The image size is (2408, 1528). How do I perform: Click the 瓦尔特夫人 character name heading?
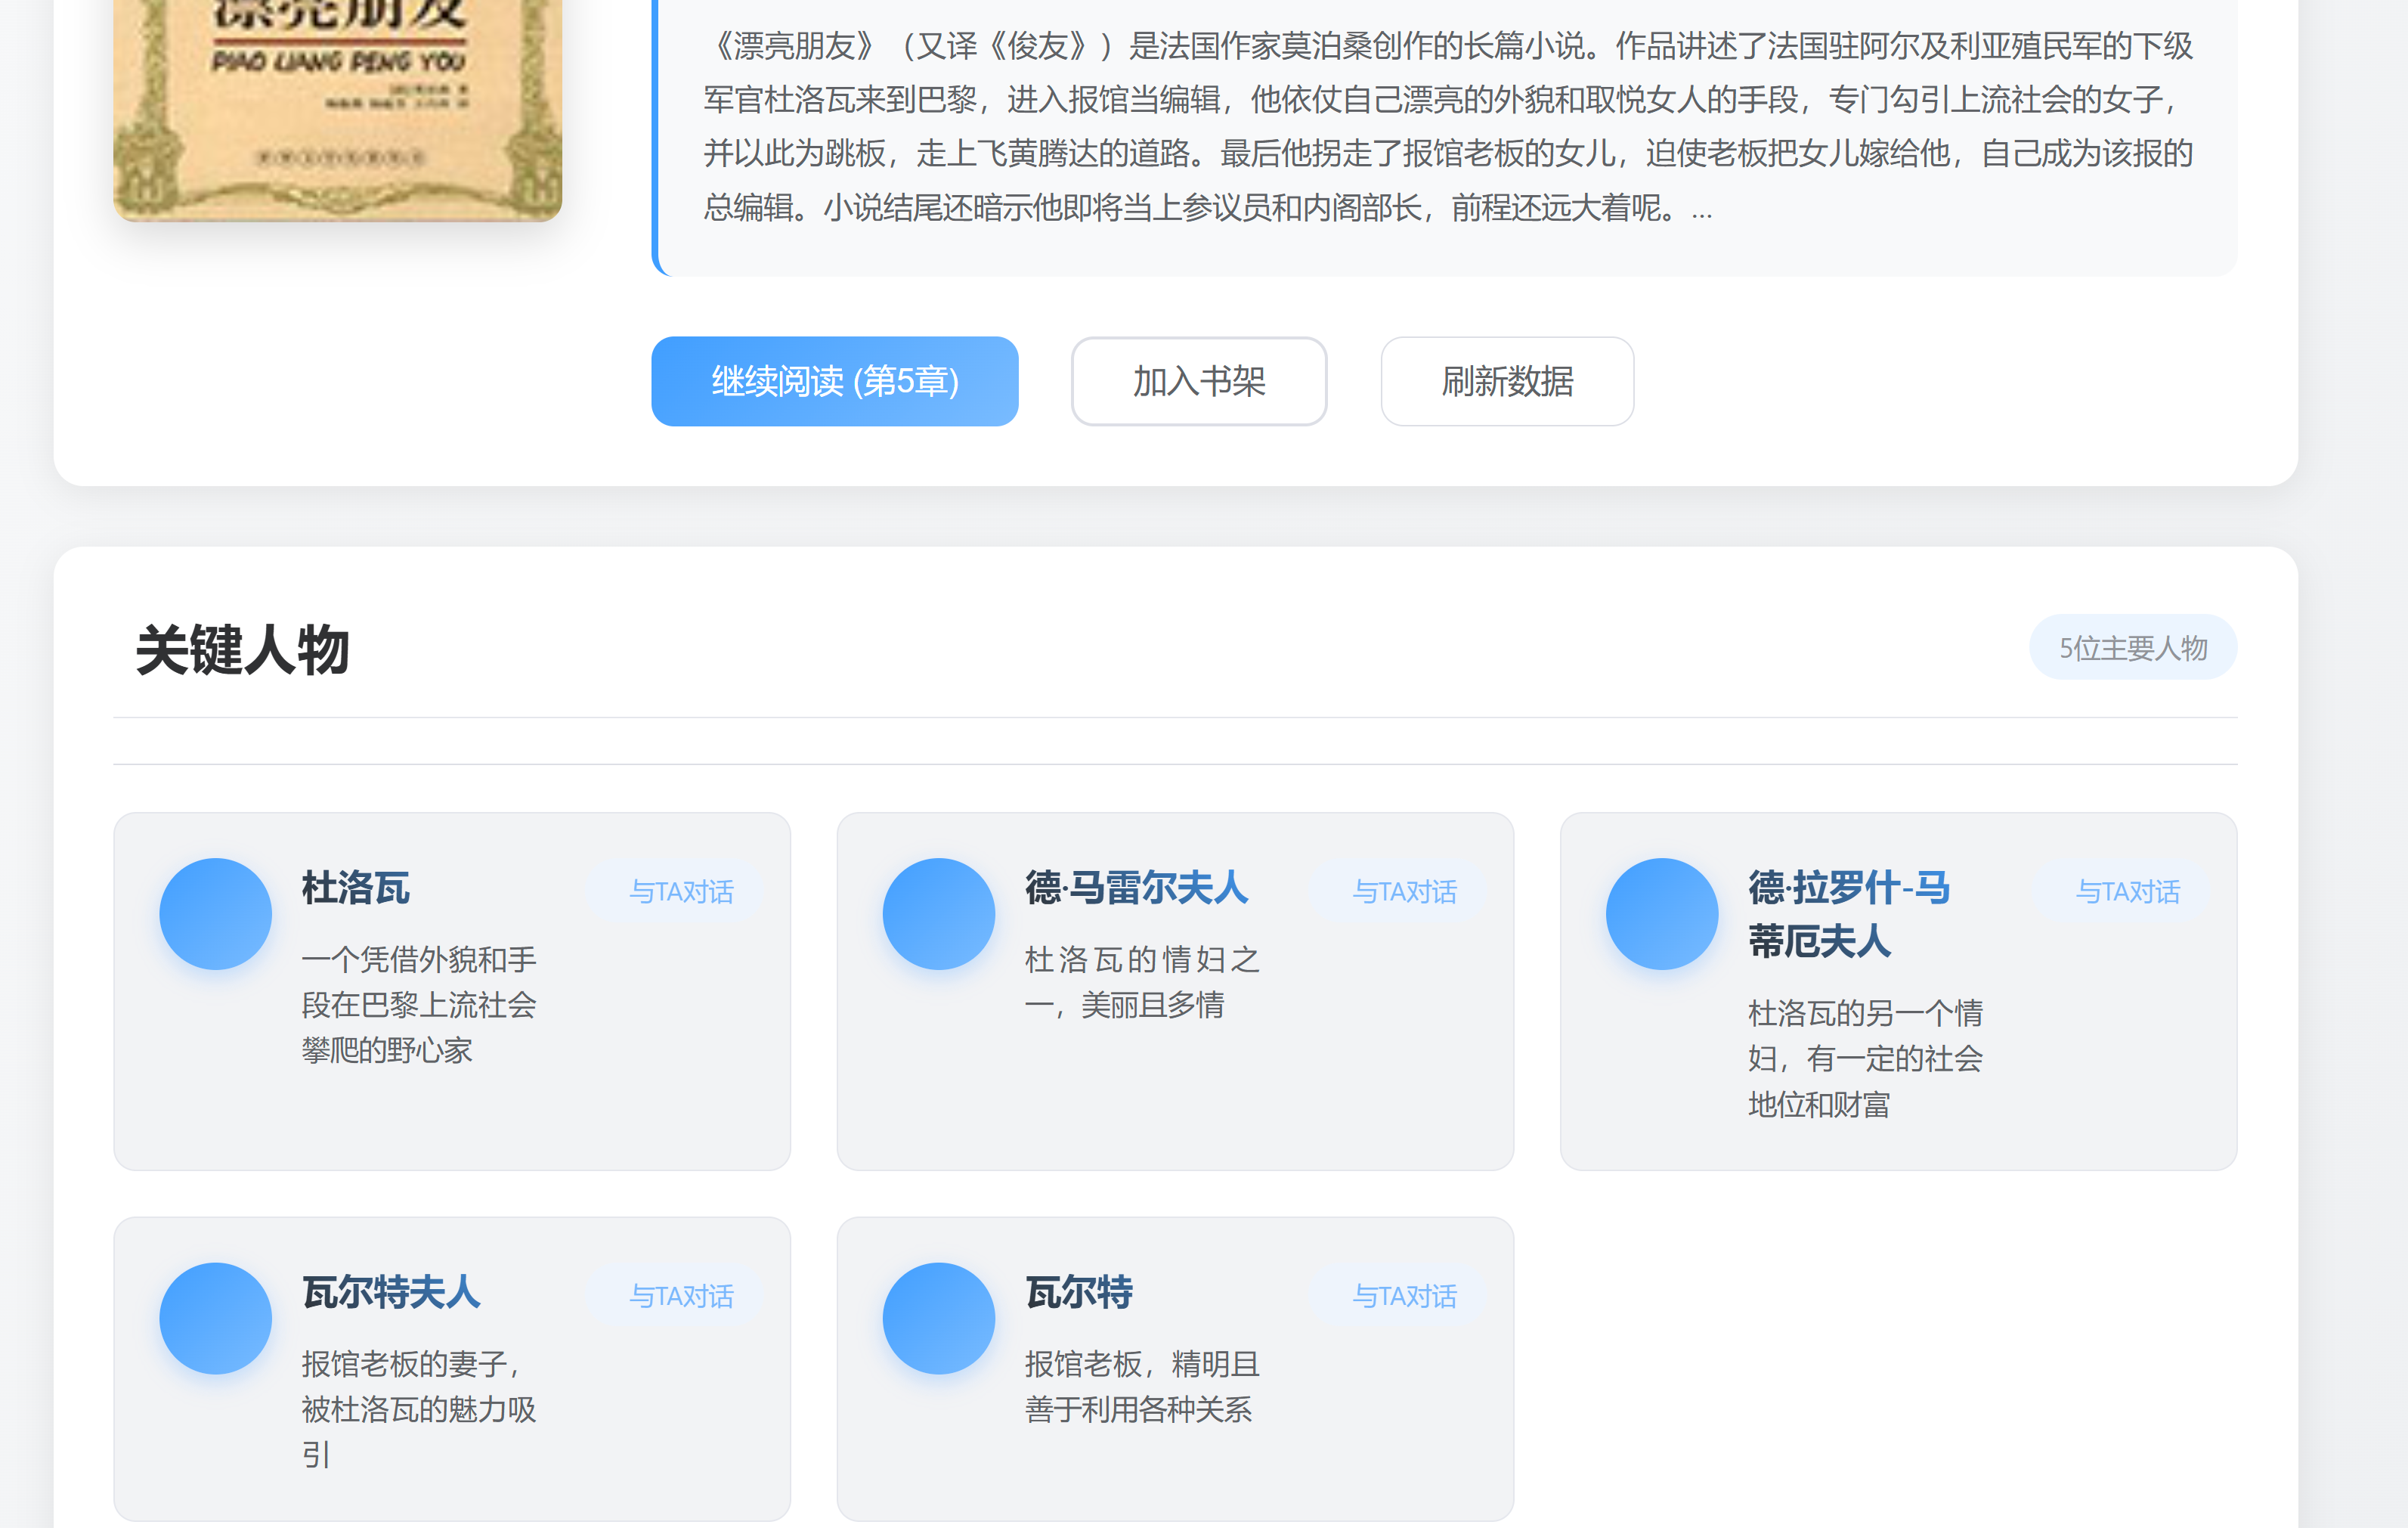391,1292
